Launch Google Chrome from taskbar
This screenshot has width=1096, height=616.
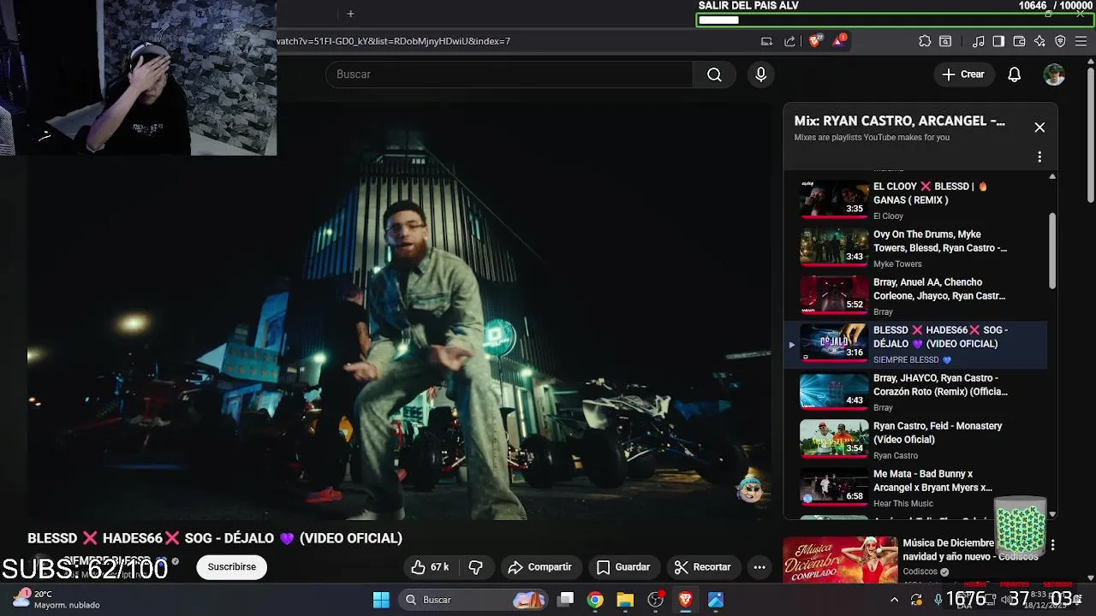tap(595, 600)
